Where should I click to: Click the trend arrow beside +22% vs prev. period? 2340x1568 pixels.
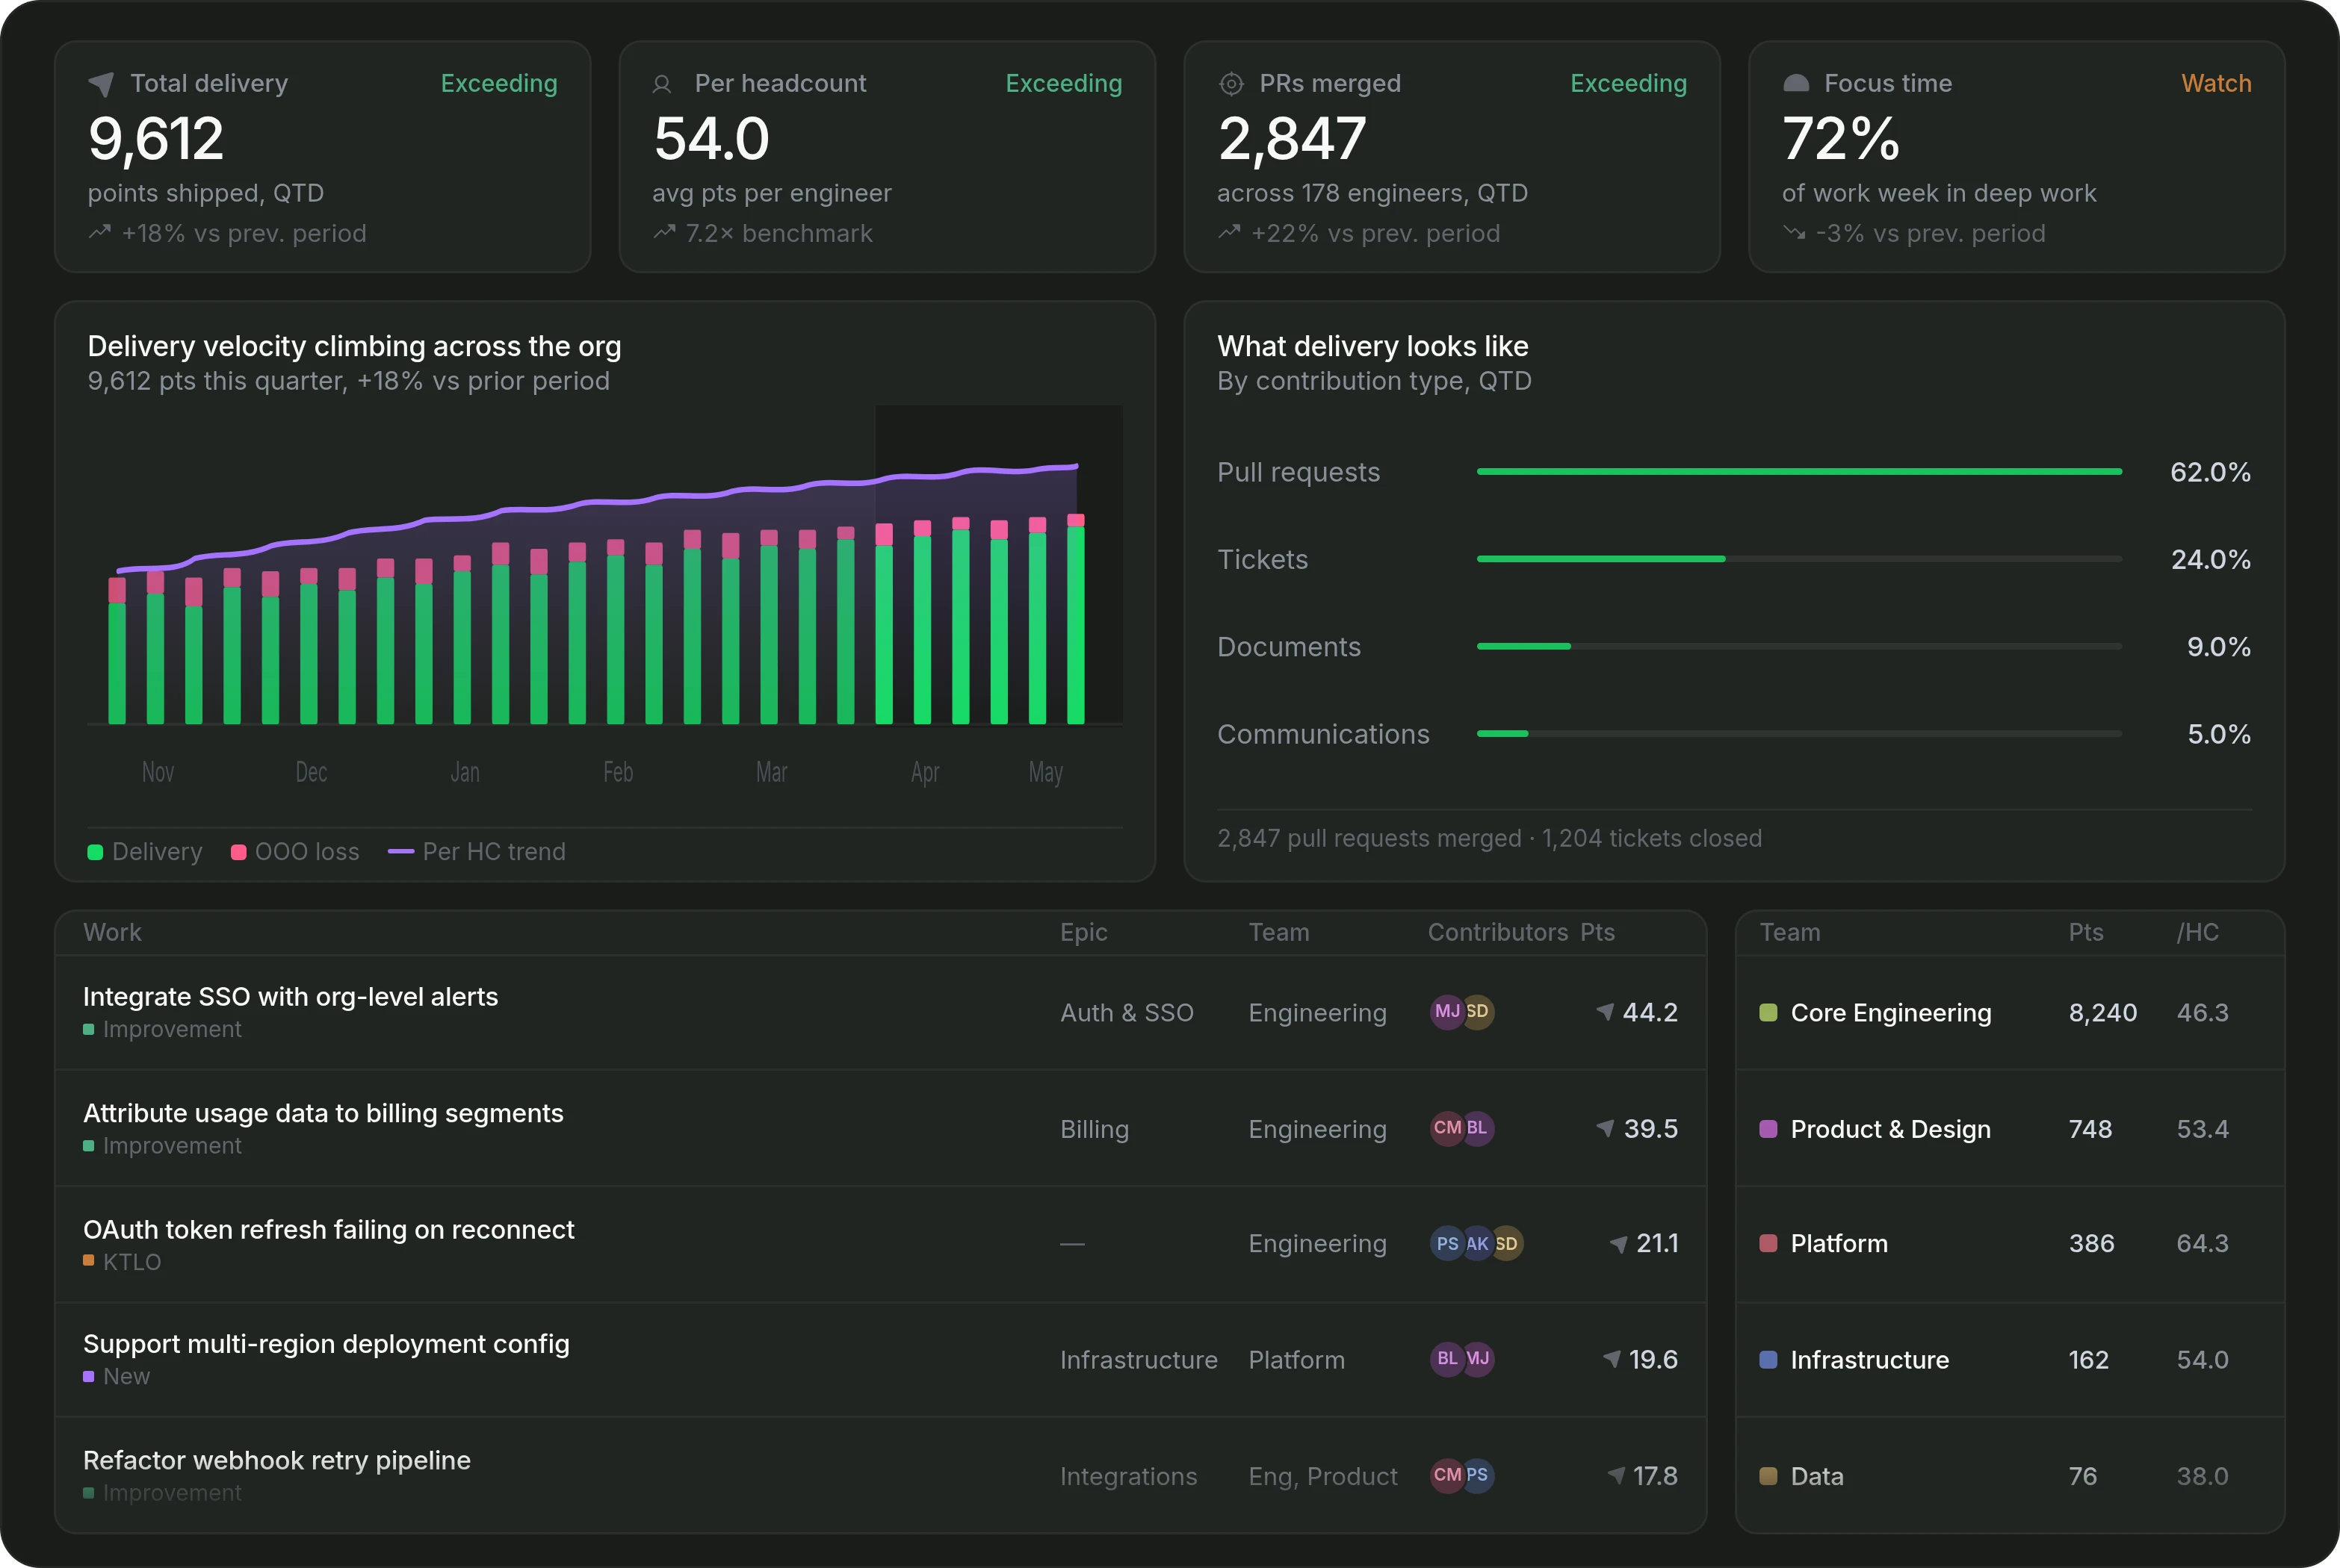click(x=1228, y=232)
